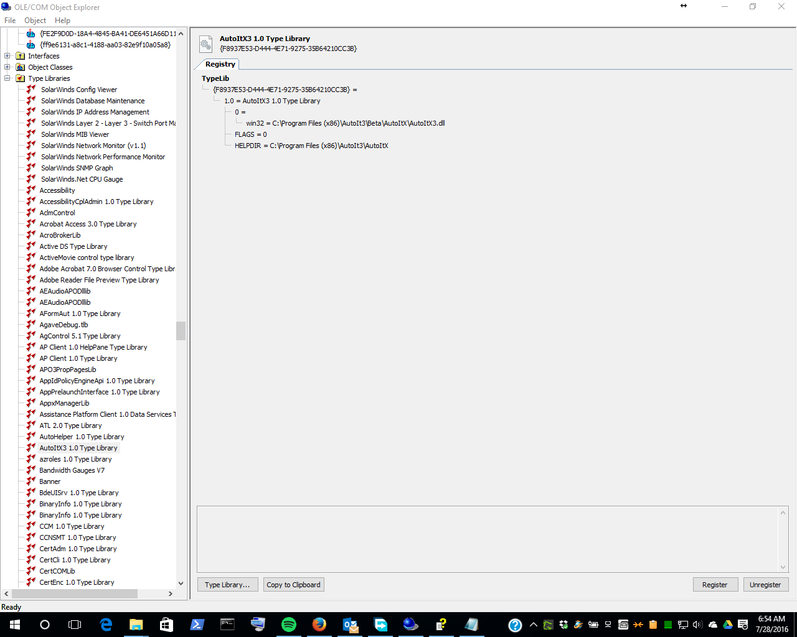The width and height of the screenshot is (797, 637).
Task: Click the Type Libraries folder icon
Action: pos(20,78)
